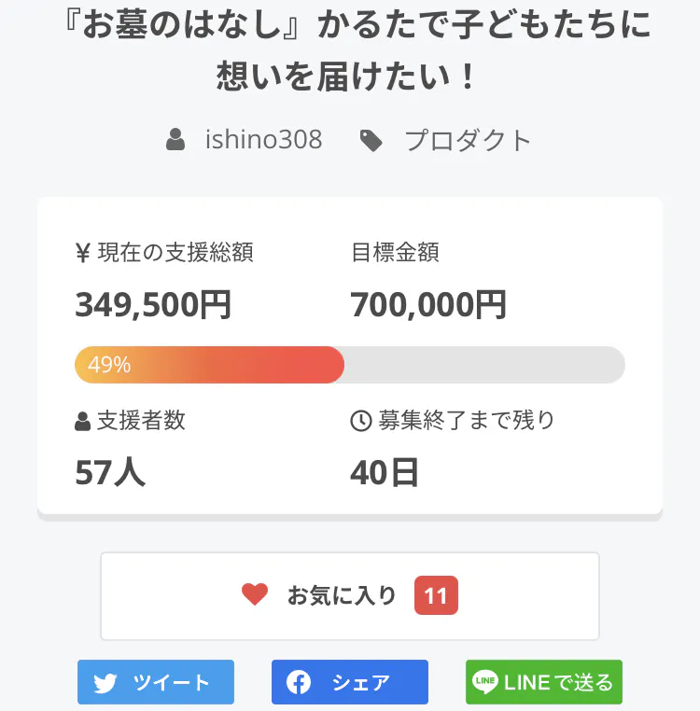This screenshot has height=711, width=700.
Task: Click the 700,000円 target amount
Action: pyautogui.click(x=428, y=304)
